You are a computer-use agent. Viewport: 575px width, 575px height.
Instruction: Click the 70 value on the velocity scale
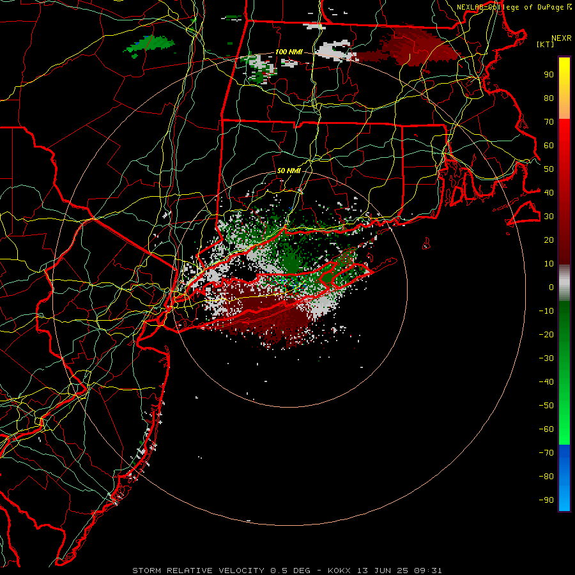(549, 122)
